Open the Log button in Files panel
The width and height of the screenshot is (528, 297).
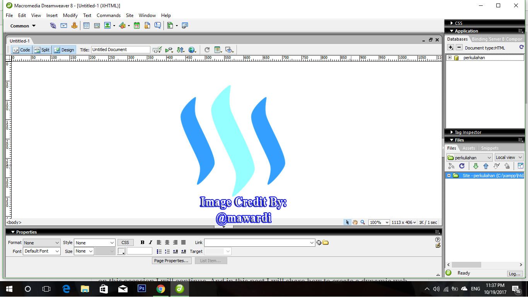(x=514, y=273)
